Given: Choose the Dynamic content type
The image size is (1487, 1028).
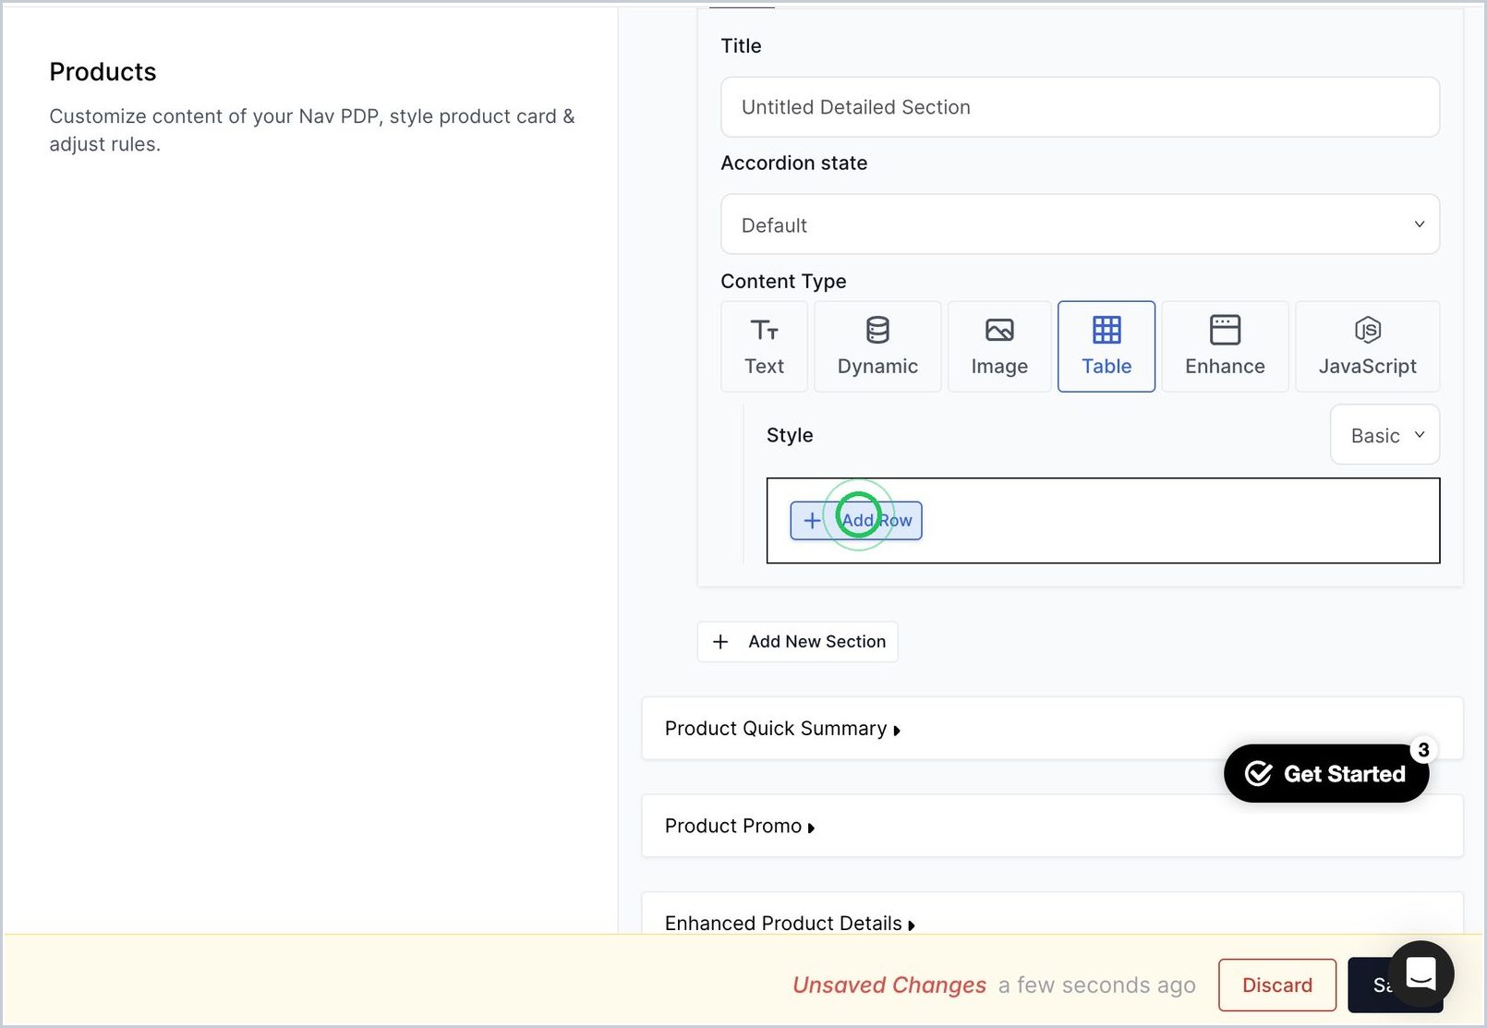Looking at the screenshot, I should (x=877, y=346).
